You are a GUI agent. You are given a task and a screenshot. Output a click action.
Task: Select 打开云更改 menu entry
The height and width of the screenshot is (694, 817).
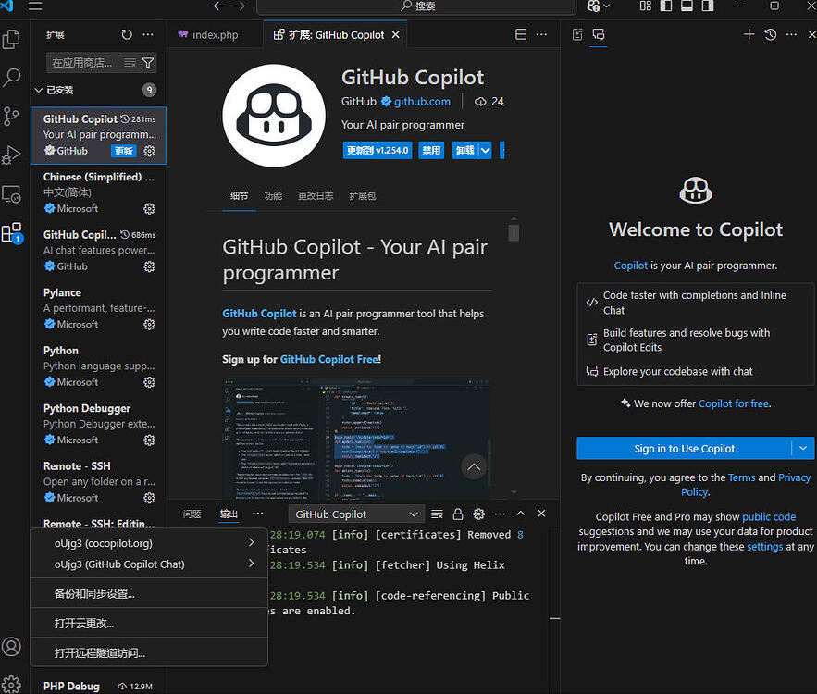click(x=149, y=623)
